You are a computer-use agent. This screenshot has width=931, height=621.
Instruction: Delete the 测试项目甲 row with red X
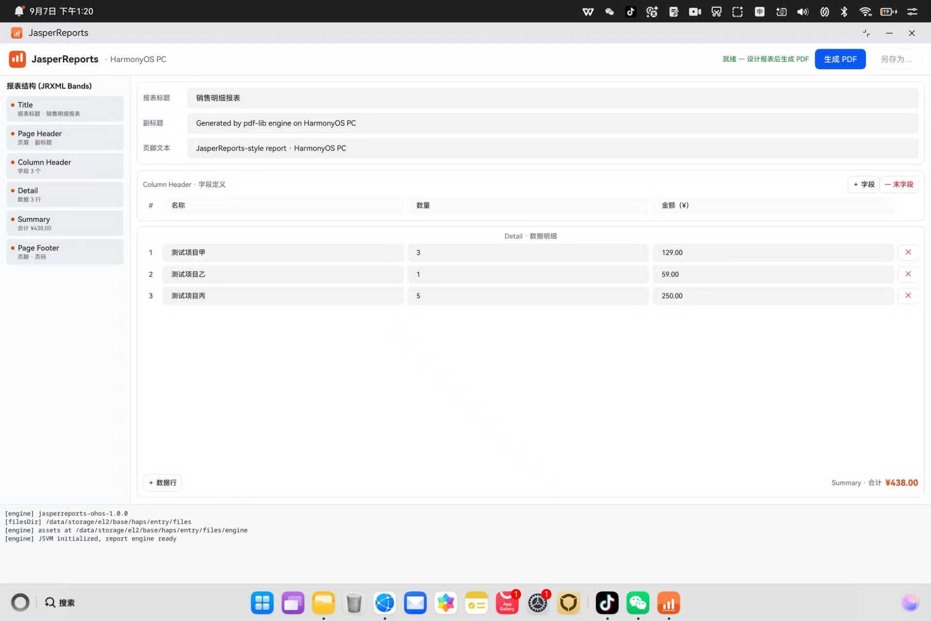(x=908, y=252)
